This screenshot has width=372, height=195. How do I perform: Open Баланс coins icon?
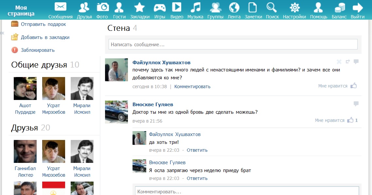coord(340,8)
